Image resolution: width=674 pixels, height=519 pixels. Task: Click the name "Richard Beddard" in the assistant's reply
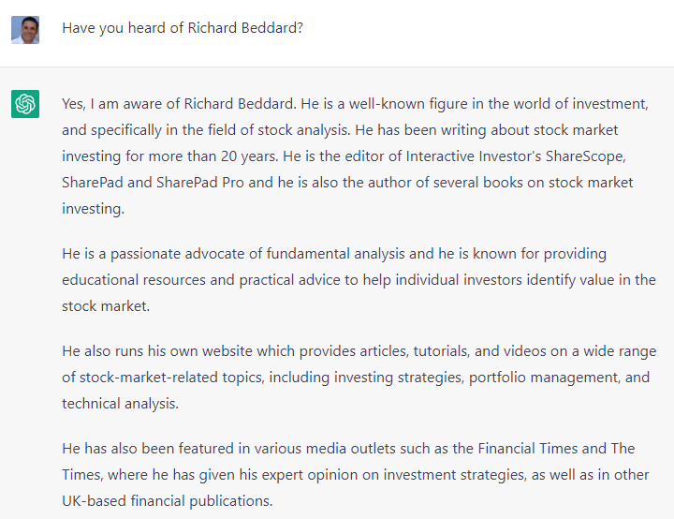tap(240, 104)
